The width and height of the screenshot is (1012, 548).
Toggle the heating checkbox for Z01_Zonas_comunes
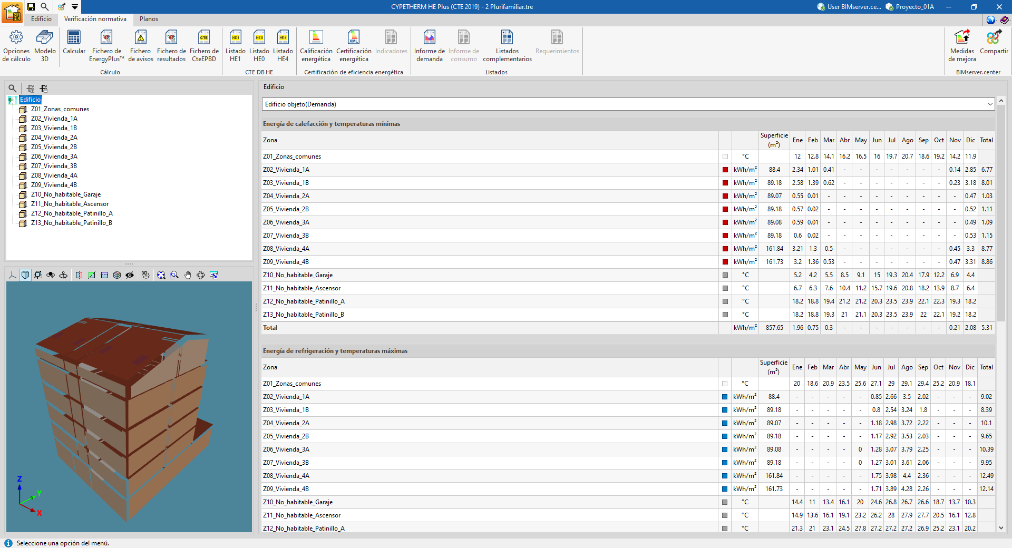tap(725, 156)
